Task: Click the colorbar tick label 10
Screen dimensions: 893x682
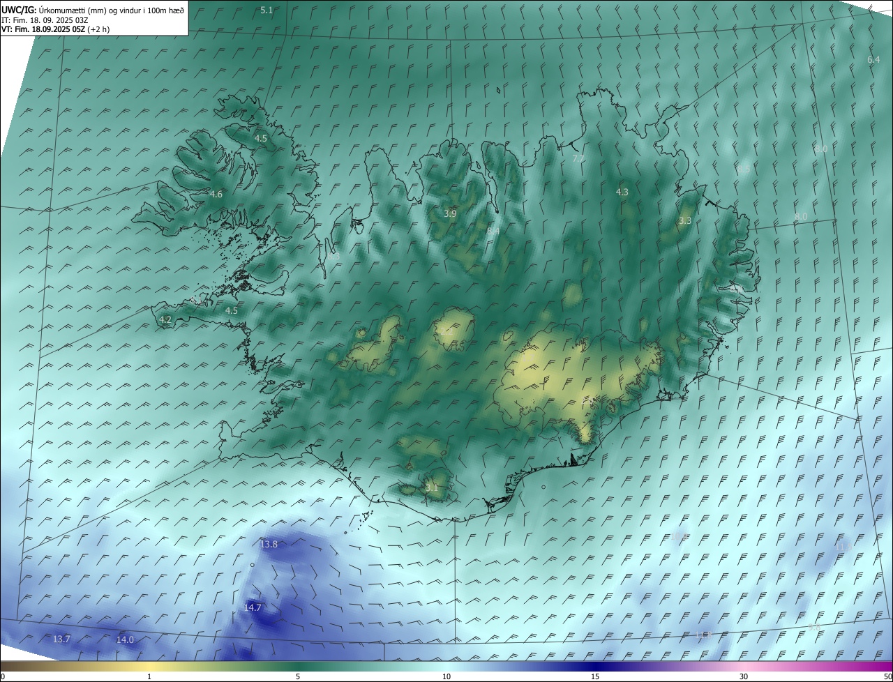Action: pos(446,676)
